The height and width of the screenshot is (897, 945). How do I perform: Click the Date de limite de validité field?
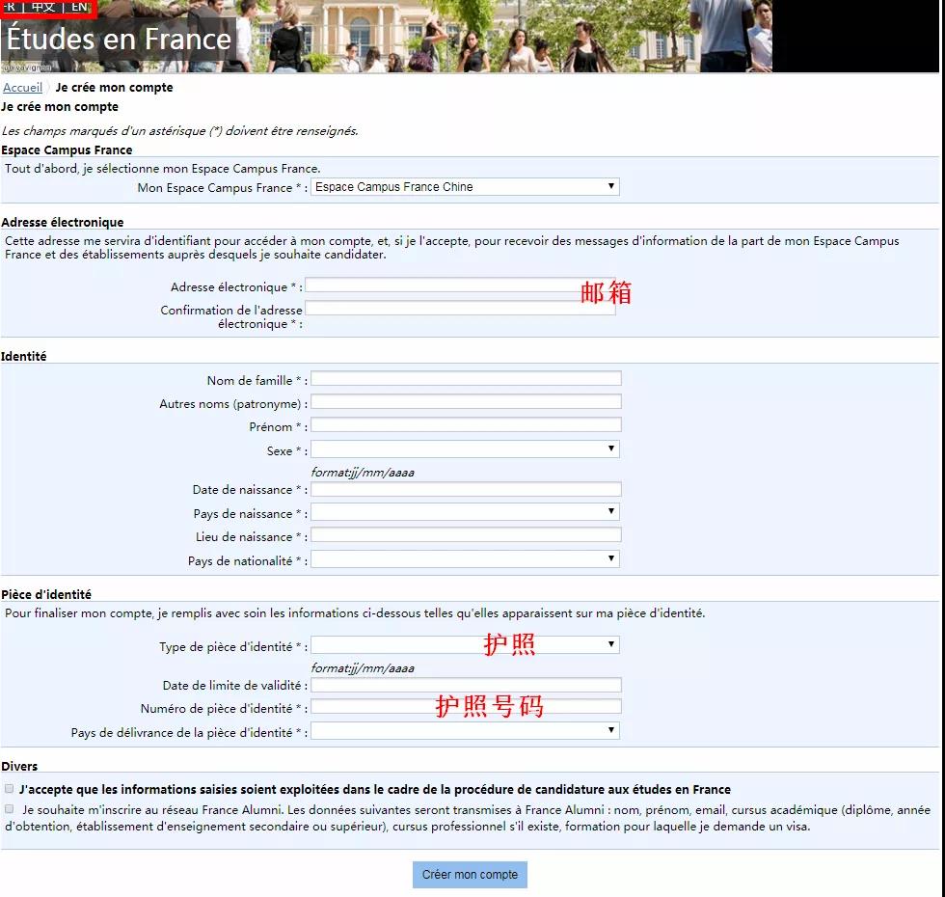(x=466, y=685)
